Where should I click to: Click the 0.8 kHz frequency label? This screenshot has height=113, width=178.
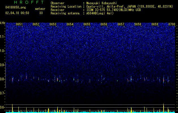3,79
